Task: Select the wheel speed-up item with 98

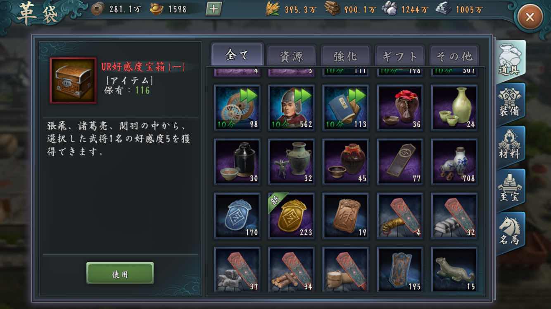Action: coord(237,108)
